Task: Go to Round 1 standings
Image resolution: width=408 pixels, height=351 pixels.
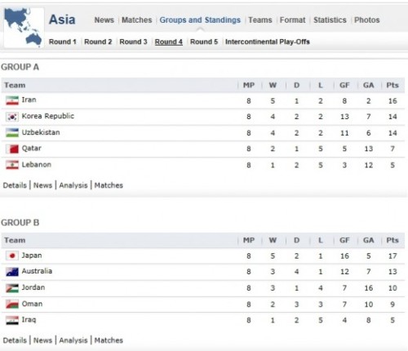Action: coord(62,42)
